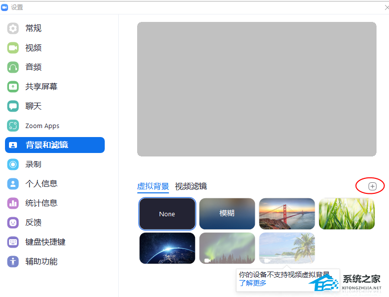Go to the 个人信息 settings
The height and width of the screenshot is (297, 389).
coord(54,184)
